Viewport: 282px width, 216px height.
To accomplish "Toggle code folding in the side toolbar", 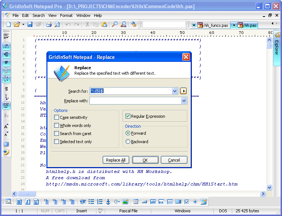I will 6,71.
